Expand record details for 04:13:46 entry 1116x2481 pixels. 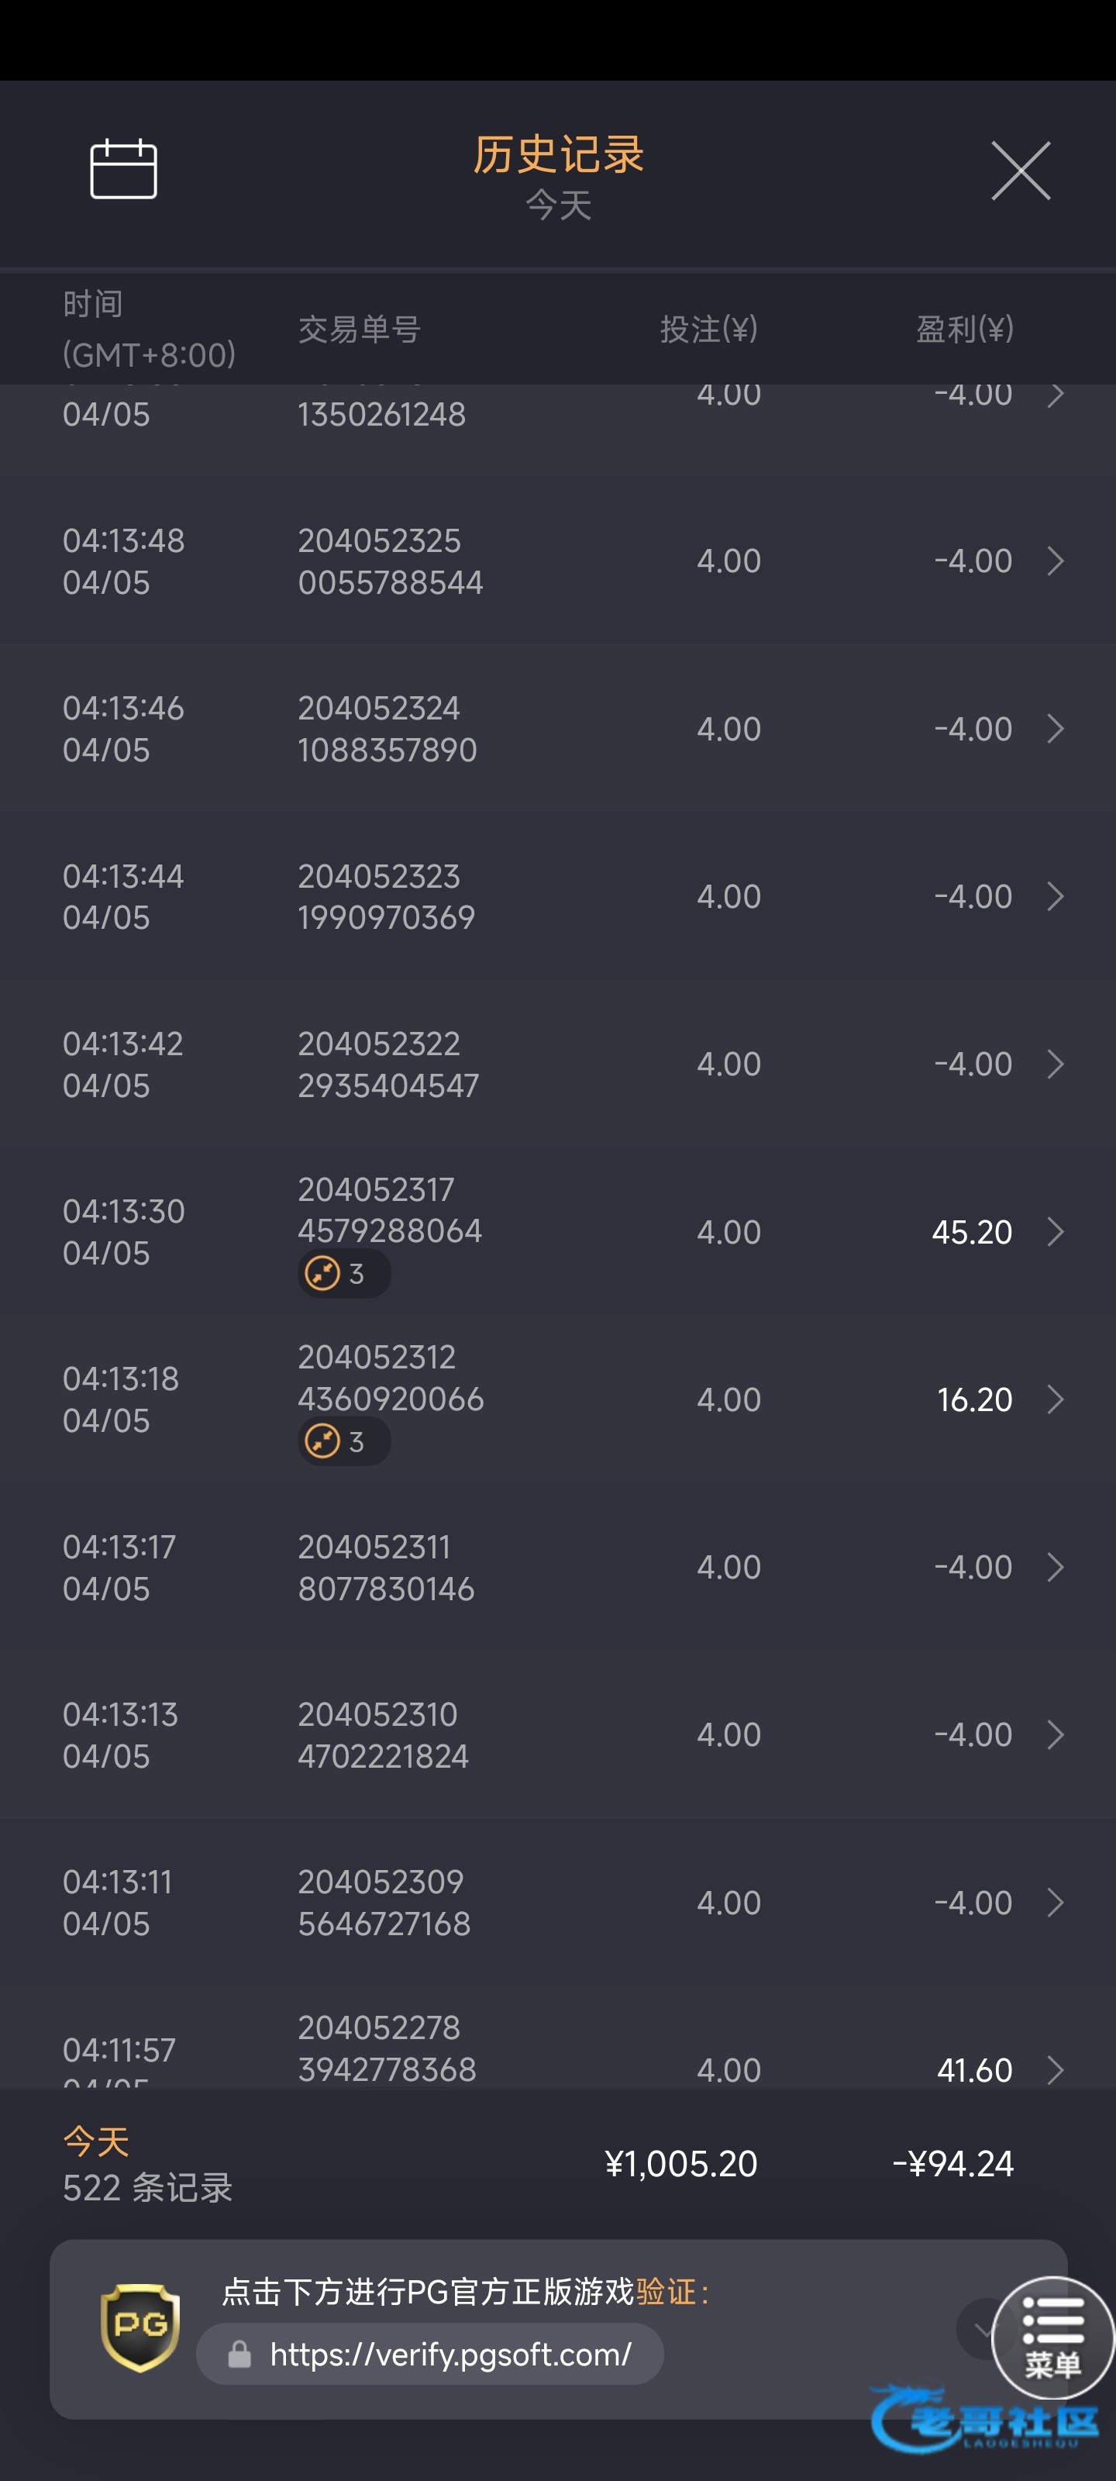point(1056,729)
